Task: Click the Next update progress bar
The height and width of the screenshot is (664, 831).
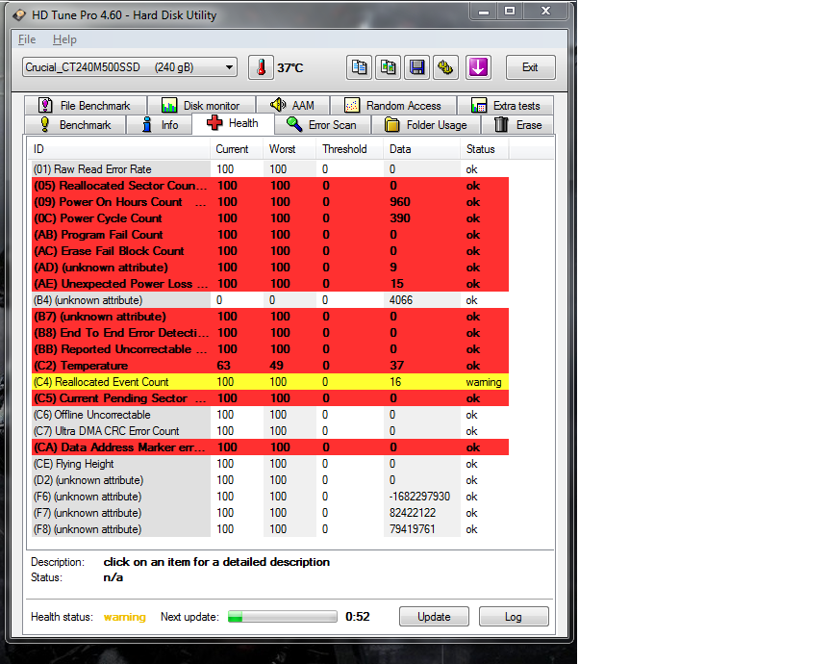Action: [x=283, y=616]
